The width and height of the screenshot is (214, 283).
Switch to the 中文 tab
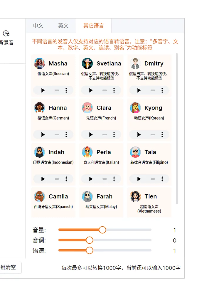point(38,26)
